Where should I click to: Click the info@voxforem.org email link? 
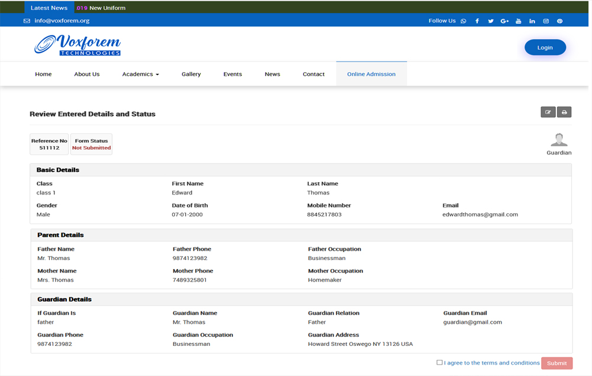pyautogui.click(x=62, y=21)
